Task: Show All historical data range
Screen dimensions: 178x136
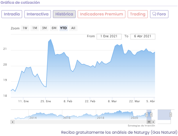Action: [x=73, y=28]
